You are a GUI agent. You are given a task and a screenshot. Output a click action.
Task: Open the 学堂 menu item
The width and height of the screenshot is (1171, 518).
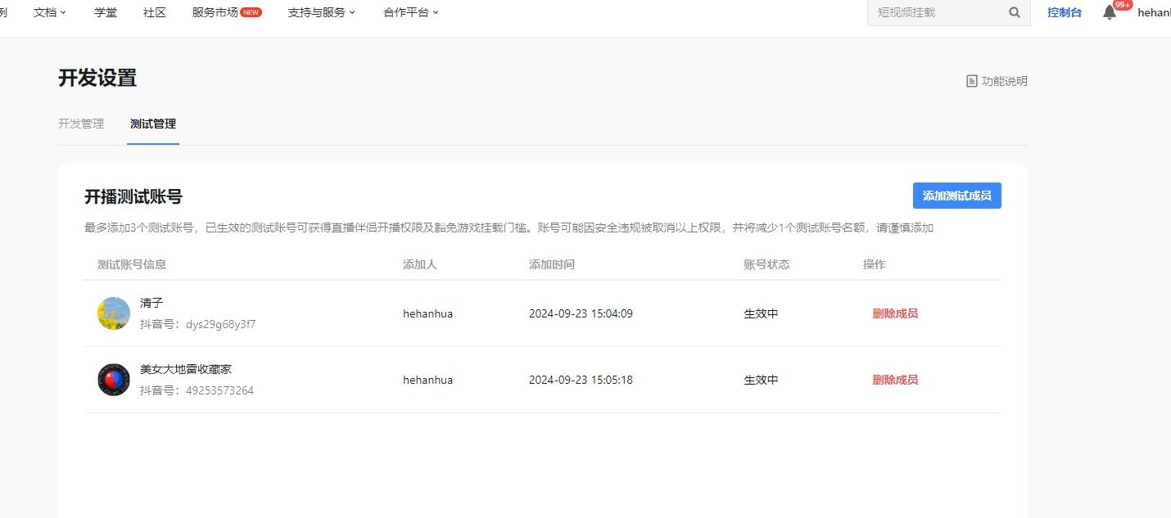click(x=106, y=12)
